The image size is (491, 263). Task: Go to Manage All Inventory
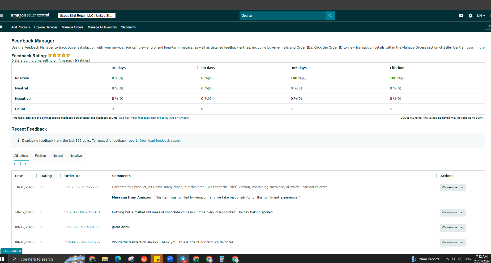pos(102,27)
